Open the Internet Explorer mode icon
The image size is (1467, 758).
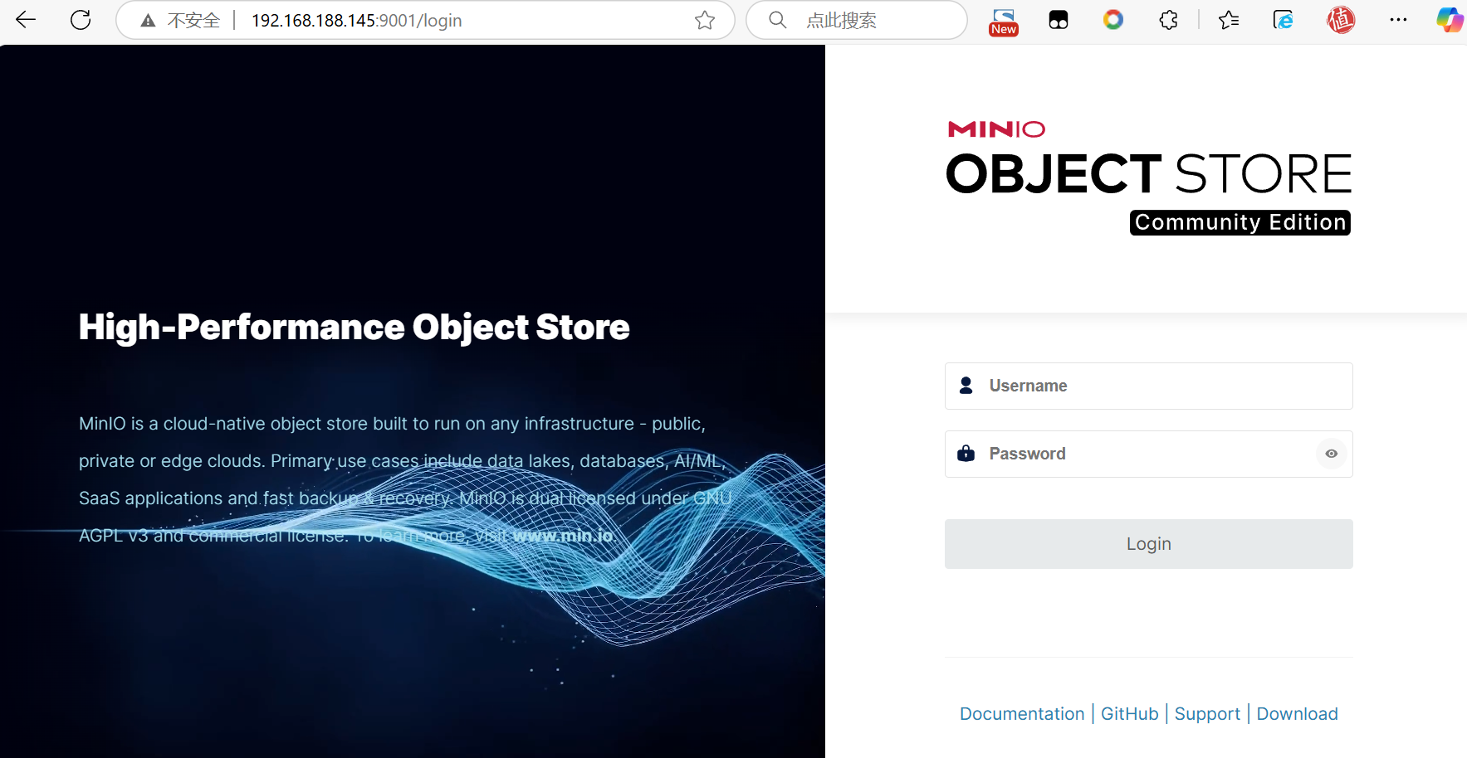(1284, 20)
